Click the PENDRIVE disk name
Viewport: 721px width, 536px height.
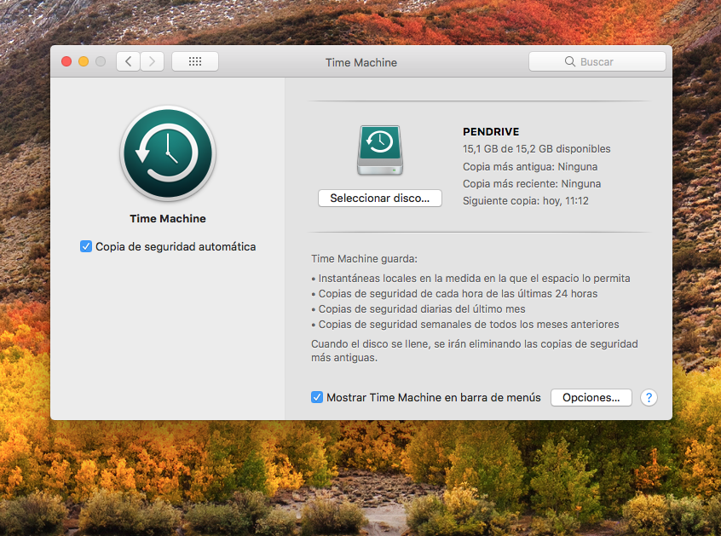pyautogui.click(x=491, y=132)
